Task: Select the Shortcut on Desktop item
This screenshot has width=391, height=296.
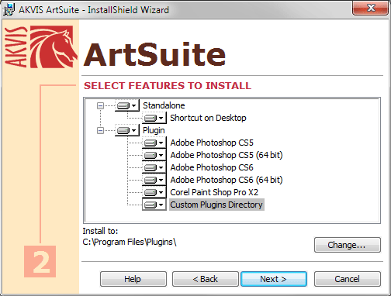Action: pyautogui.click(x=208, y=118)
